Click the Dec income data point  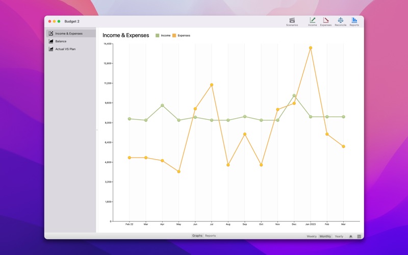coord(294,96)
